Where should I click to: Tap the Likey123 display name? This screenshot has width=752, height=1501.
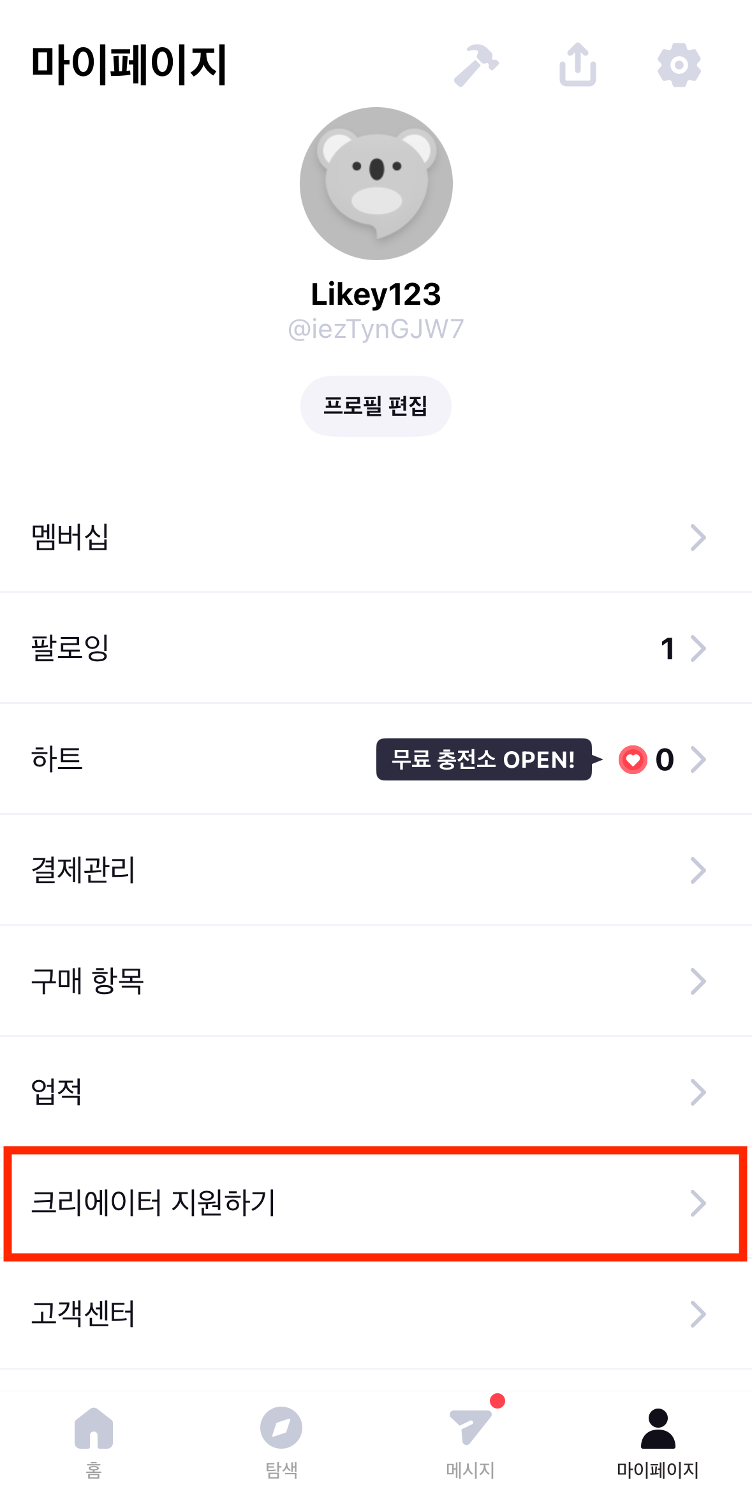(x=376, y=295)
